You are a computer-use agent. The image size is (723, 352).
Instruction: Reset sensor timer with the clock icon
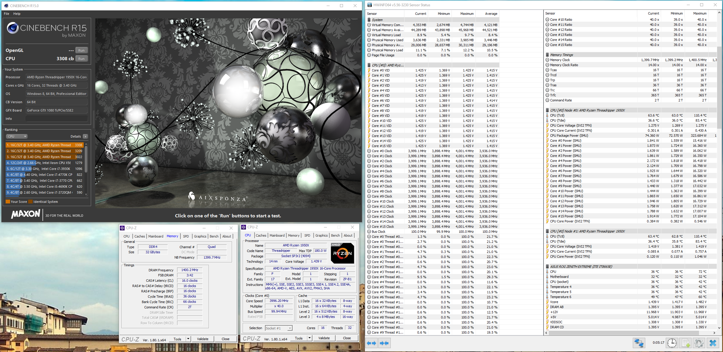click(x=672, y=343)
